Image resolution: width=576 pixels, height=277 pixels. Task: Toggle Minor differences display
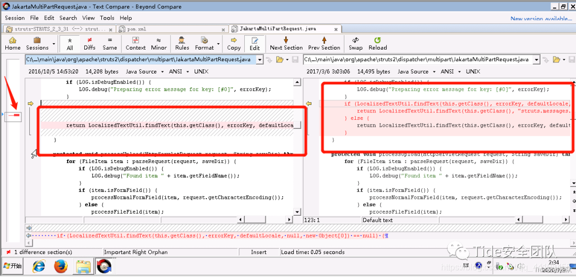point(158,43)
